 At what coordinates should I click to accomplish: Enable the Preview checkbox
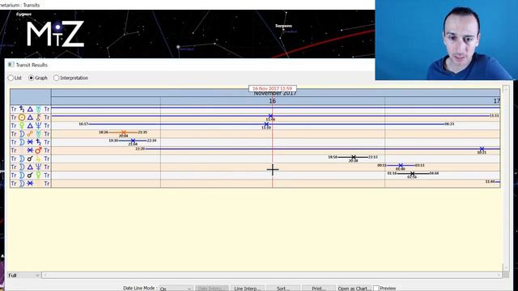point(376,289)
